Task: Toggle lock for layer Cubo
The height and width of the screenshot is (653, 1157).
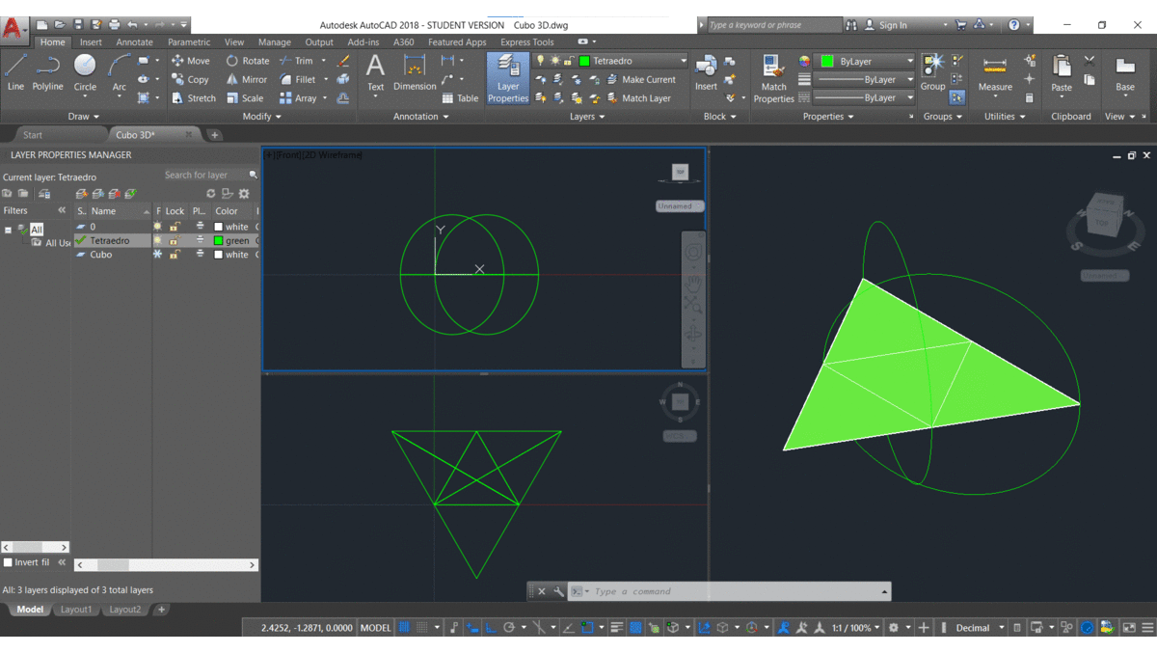Action: coord(175,255)
